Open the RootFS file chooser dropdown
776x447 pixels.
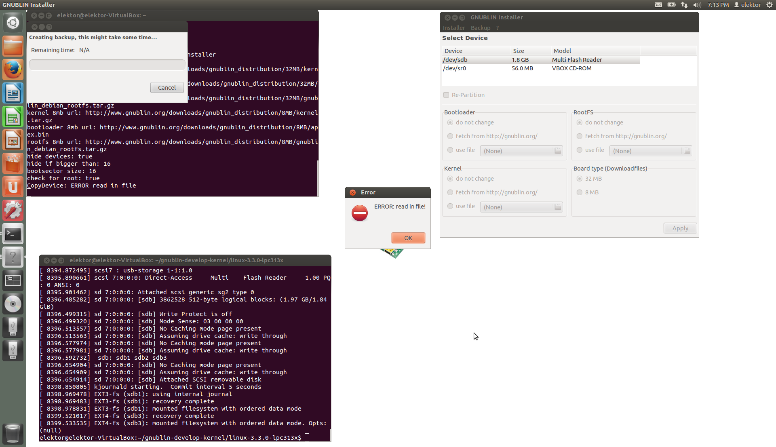tap(651, 151)
